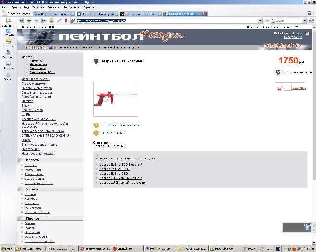The width and height of the screenshot is (316, 252).
Task: Click the shopping cart icon in site header
Action: click(x=307, y=34)
